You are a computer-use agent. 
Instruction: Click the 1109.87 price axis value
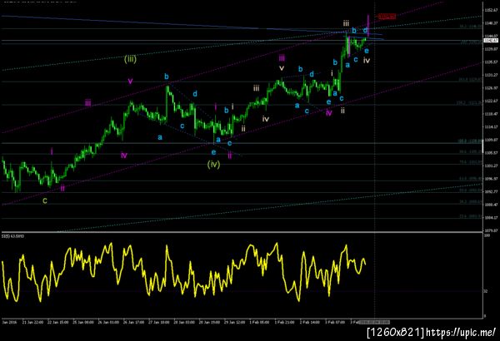[x=491, y=140]
